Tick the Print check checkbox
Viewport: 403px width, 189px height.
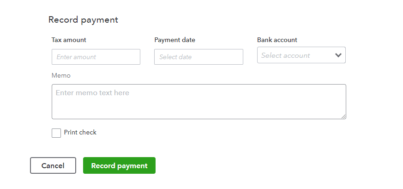pyautogui.click(x=56, y=133)
